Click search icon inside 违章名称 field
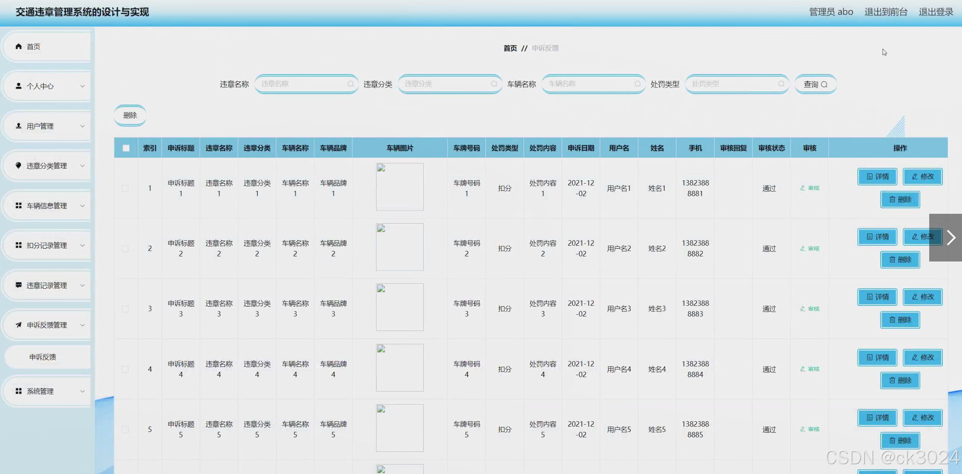This screenshot has width=962, height=474. click(x=350, y=84)
